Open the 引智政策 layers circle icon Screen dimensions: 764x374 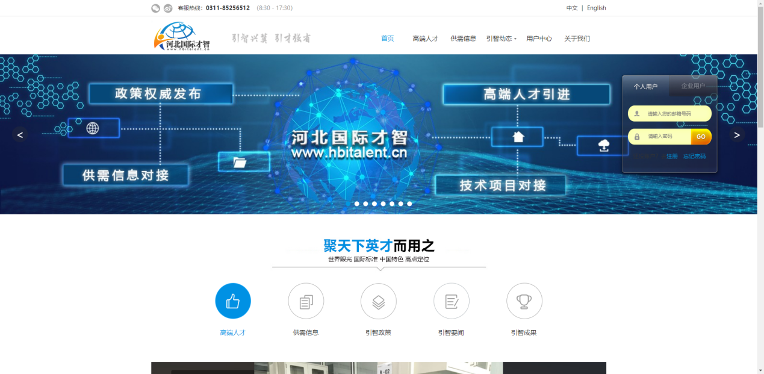379,301
